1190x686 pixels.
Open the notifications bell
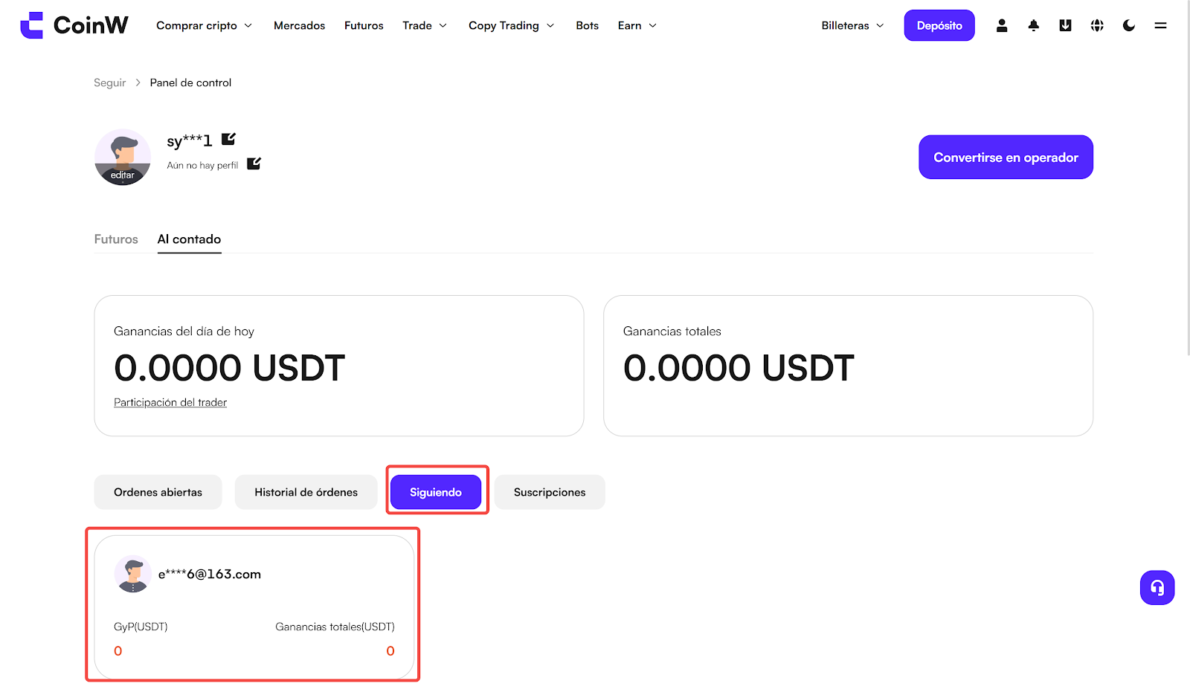[x=1034, y=25]
